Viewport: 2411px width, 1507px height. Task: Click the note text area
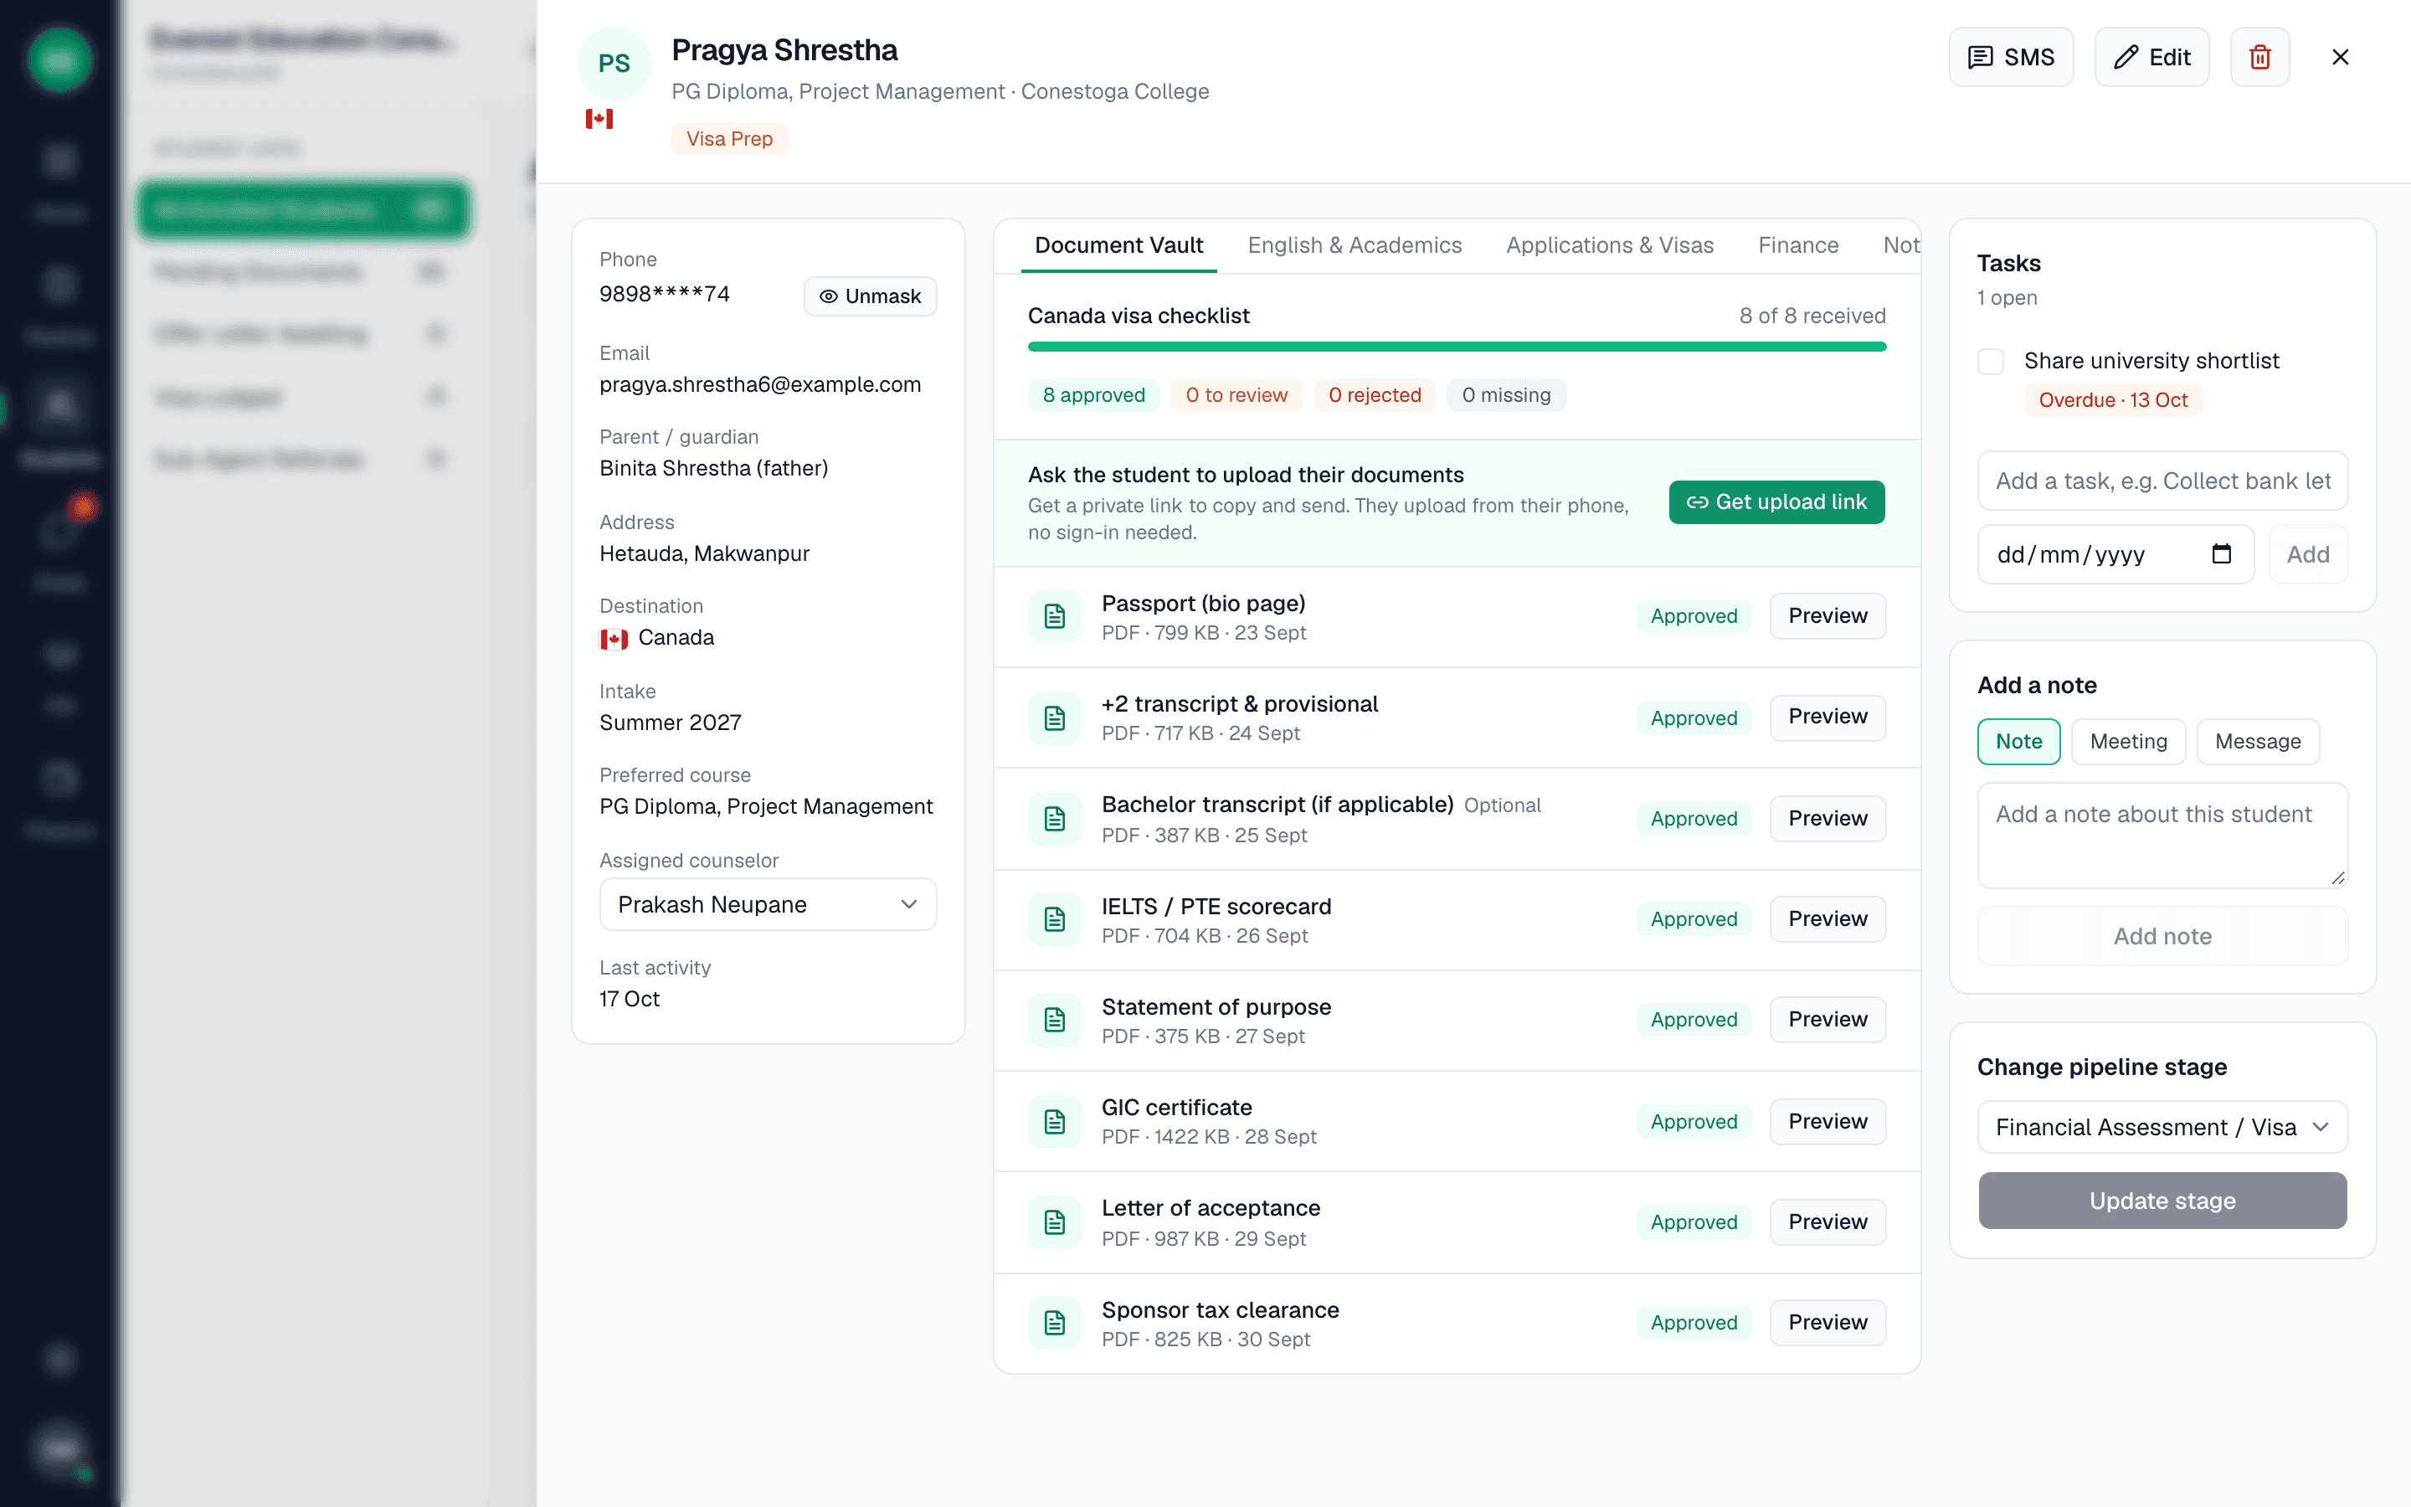coord(2162,836)
